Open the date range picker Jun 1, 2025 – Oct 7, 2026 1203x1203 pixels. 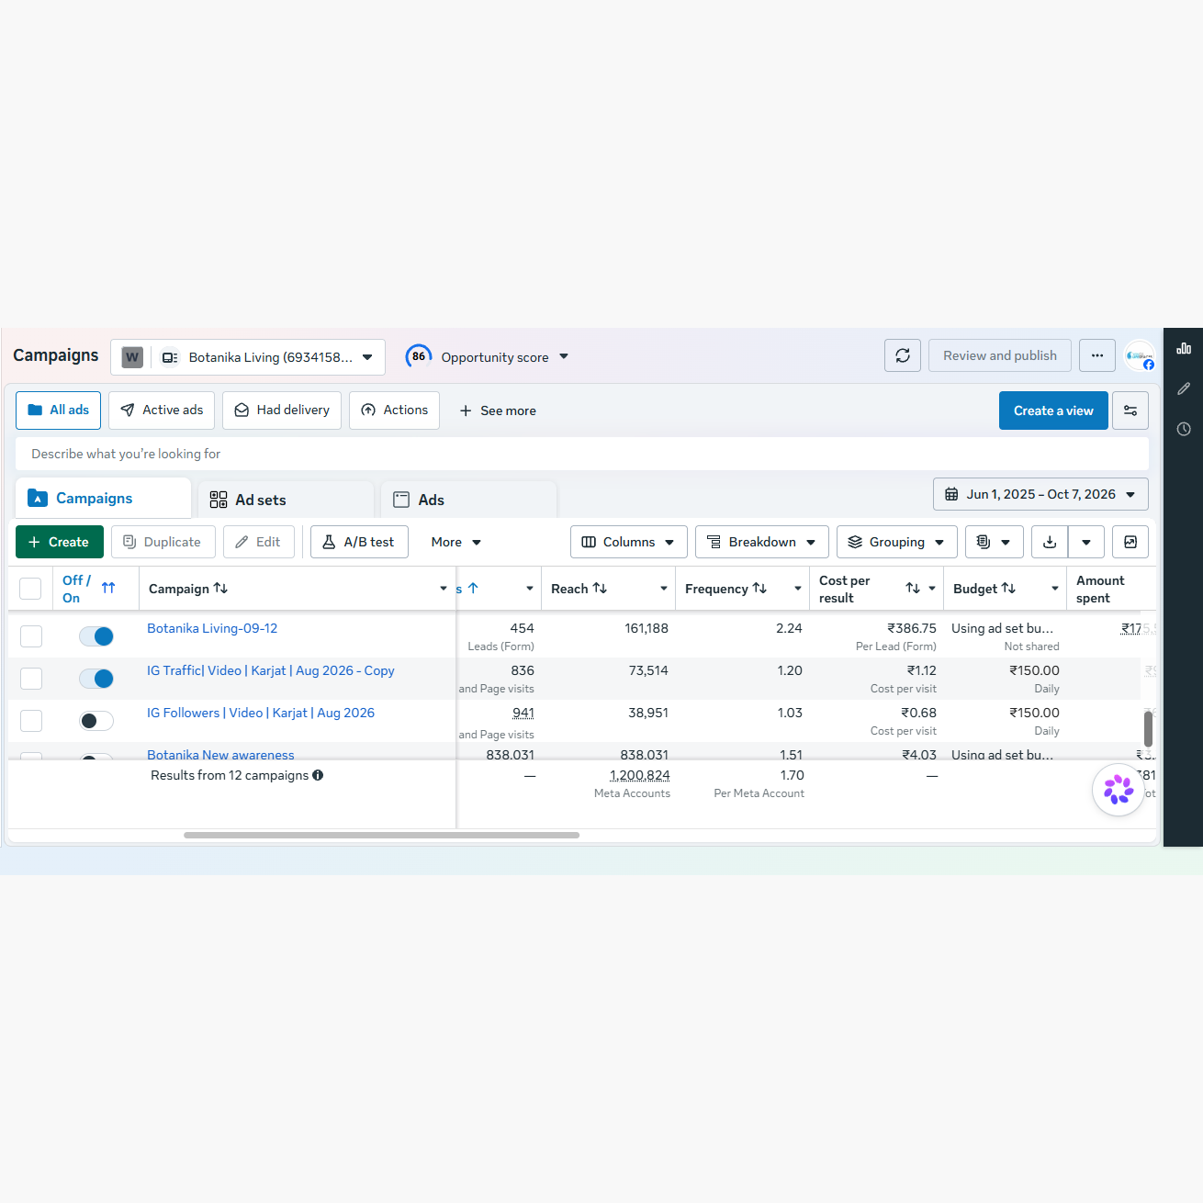[1040, 494]
